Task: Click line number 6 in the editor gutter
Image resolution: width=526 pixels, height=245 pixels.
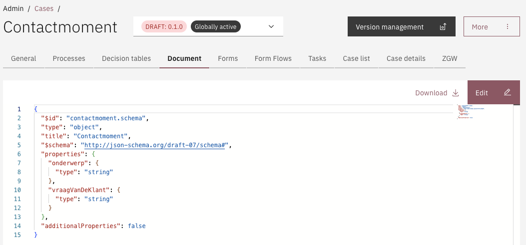Action: [x=18, y=154]
